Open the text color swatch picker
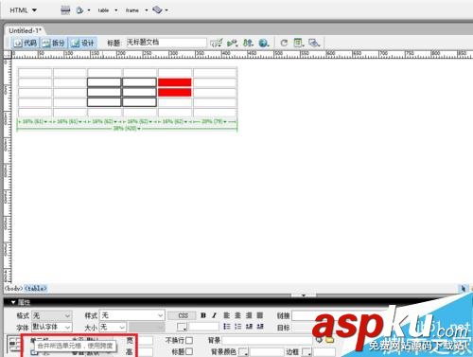The image size is (473, 357). click(182, 327)
